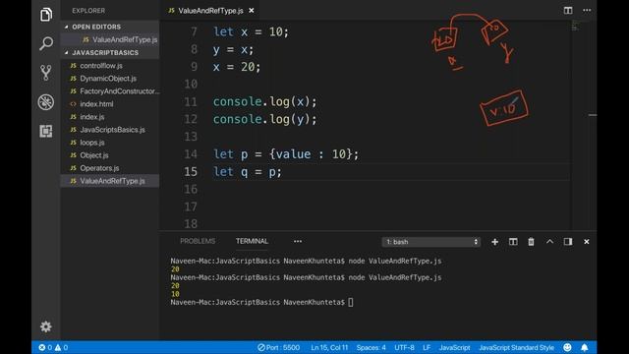This screenshot has height=354, width=629.
Task: Open JavaScriptsBasics.js from the explorer
Action: [112, 130]
